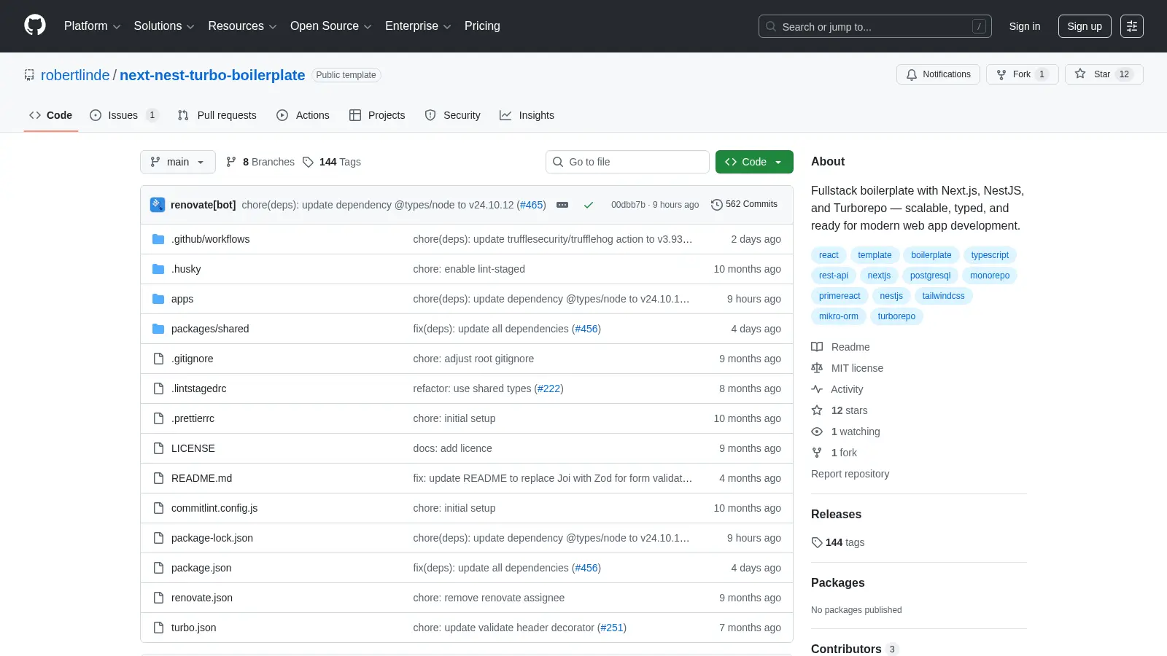Click the bell icon in Notifications button

pyautogui.click(x=912, y=74)
